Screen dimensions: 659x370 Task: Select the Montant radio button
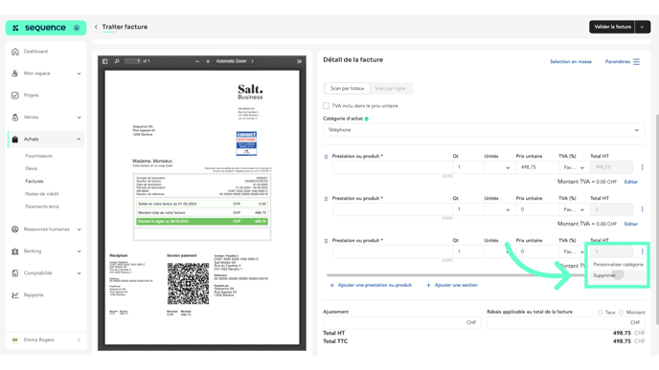(622, 313)
